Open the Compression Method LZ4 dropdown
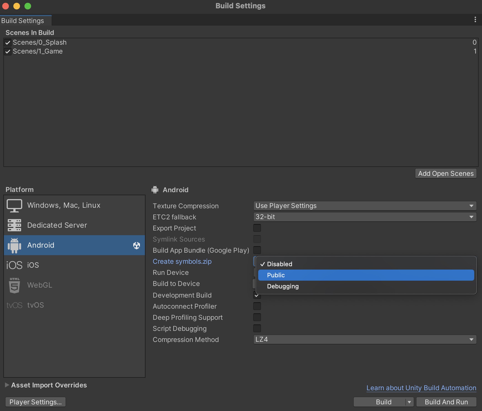 365,339
